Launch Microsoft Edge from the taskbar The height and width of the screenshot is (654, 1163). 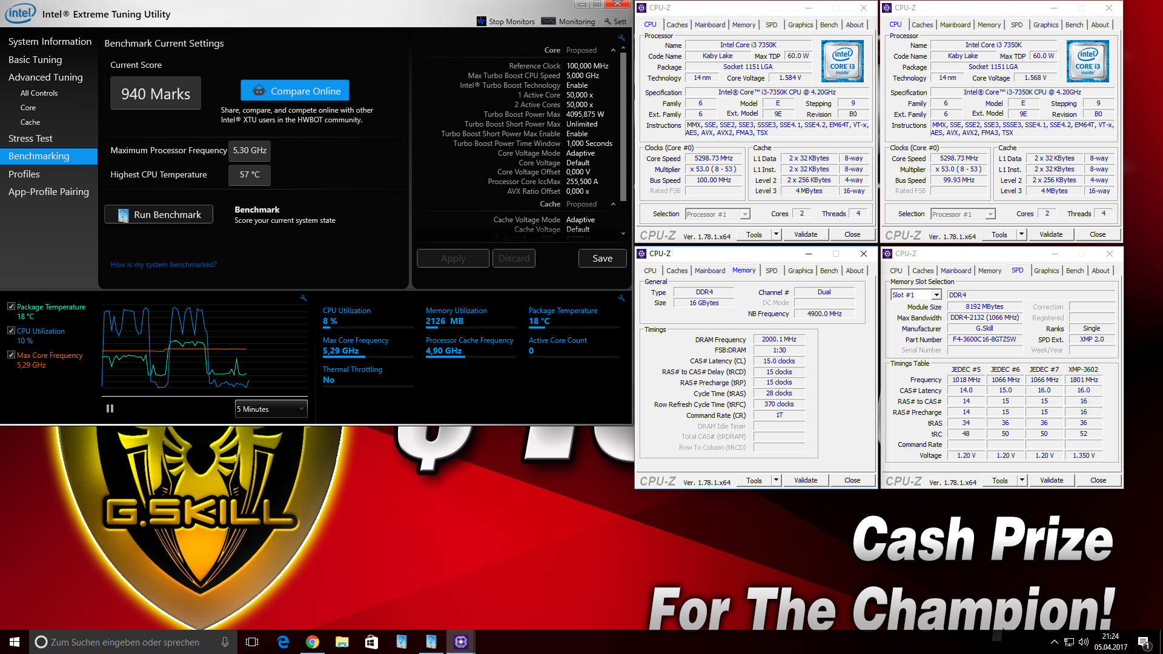pyautogui.click(x=282, y=642)
